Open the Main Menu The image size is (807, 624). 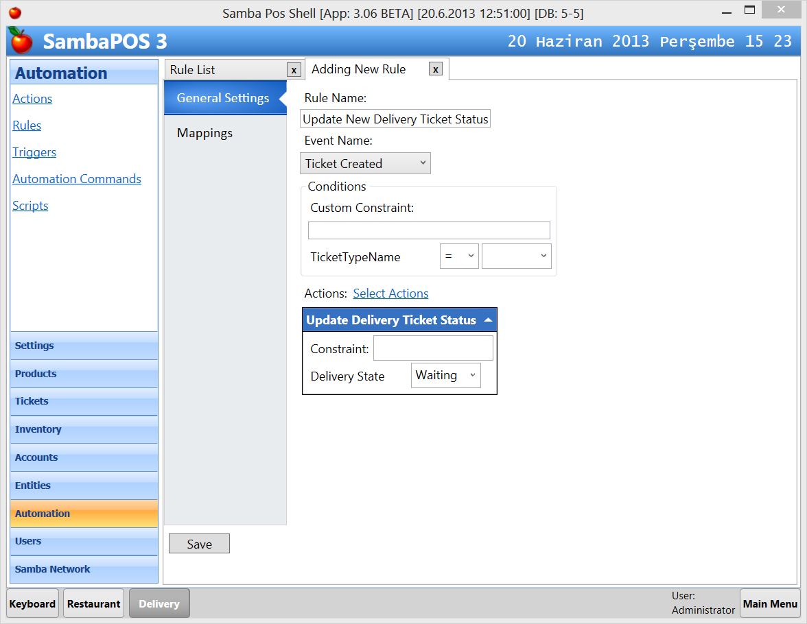coord(770,603)
